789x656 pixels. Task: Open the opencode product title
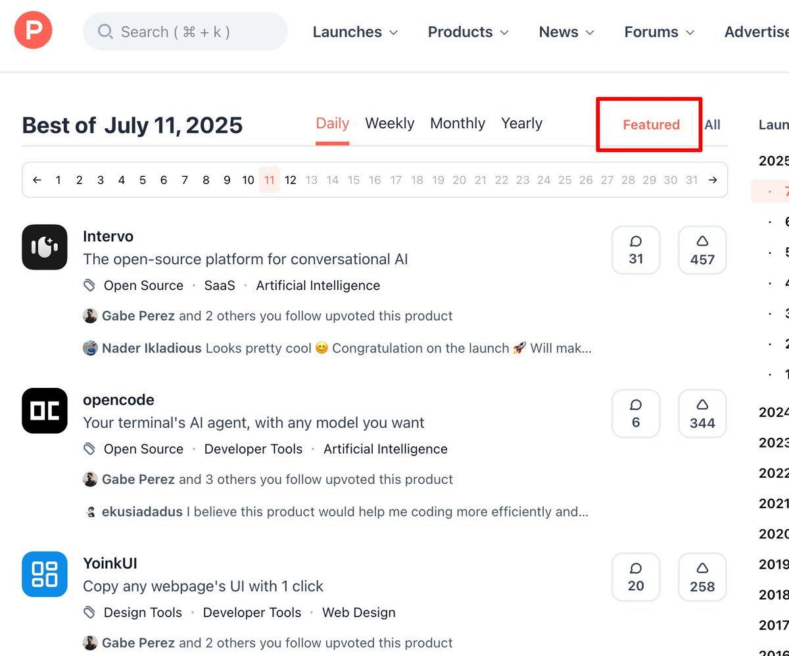click(x=118, y=400)
